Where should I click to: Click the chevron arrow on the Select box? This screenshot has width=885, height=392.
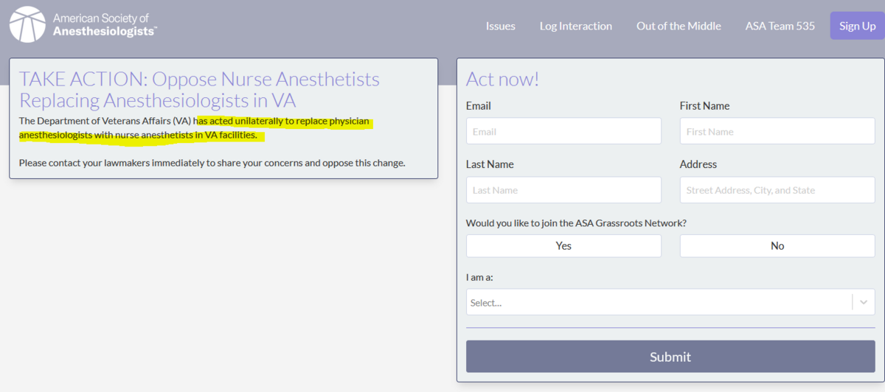point(864,302)
